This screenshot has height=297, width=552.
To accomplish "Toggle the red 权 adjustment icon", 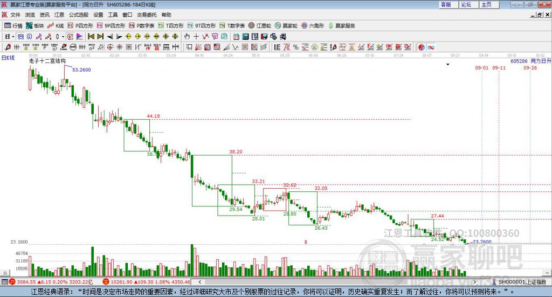I will click(71, 37).
